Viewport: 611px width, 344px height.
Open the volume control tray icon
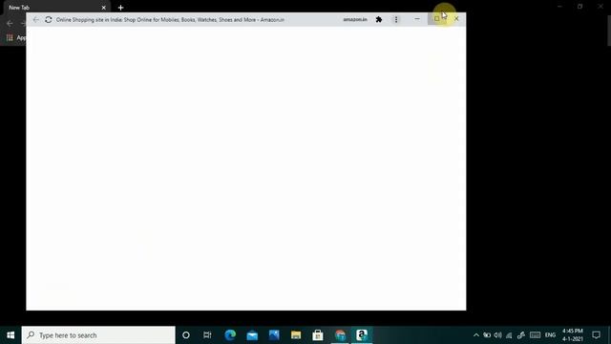498,335
